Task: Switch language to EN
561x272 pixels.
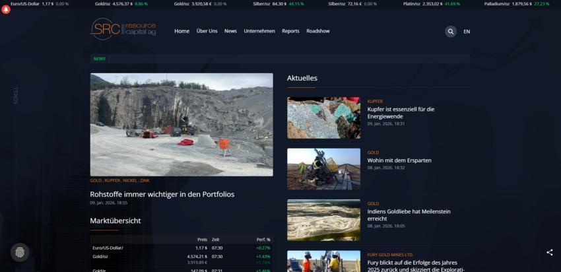Action: coord(467,32)
